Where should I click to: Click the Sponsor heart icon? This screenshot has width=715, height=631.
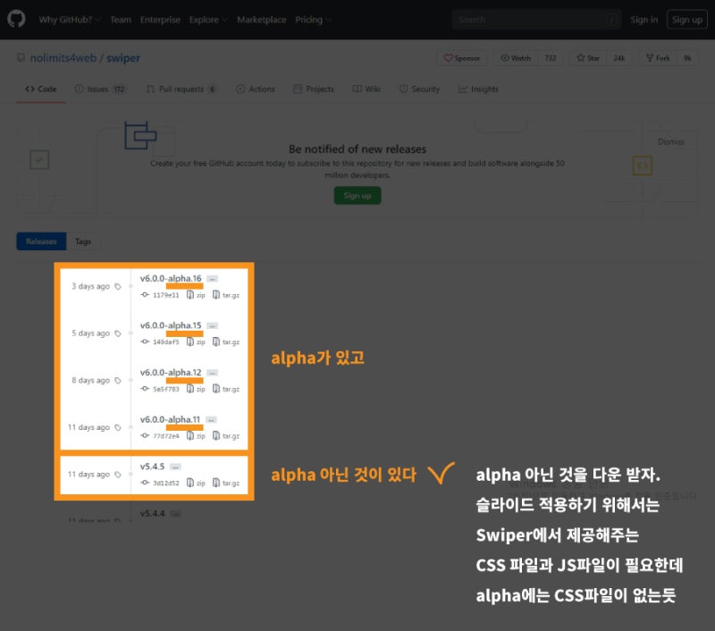449,57
